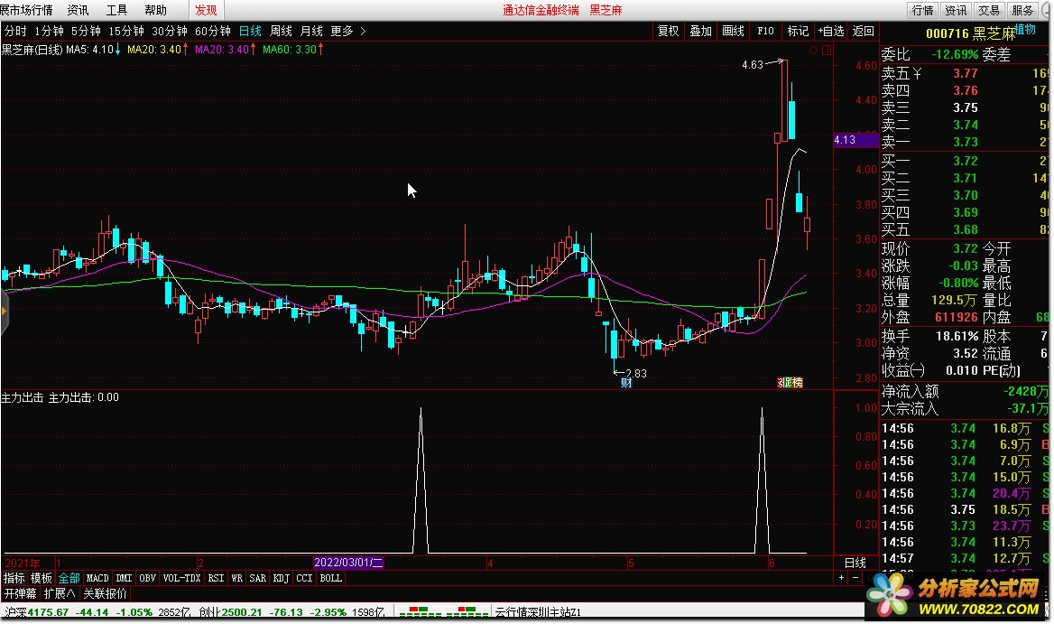Screen dimensions: 1054x624
Task: Click the 沪深 index value 4175.67
Action: [x=48, y=612]
